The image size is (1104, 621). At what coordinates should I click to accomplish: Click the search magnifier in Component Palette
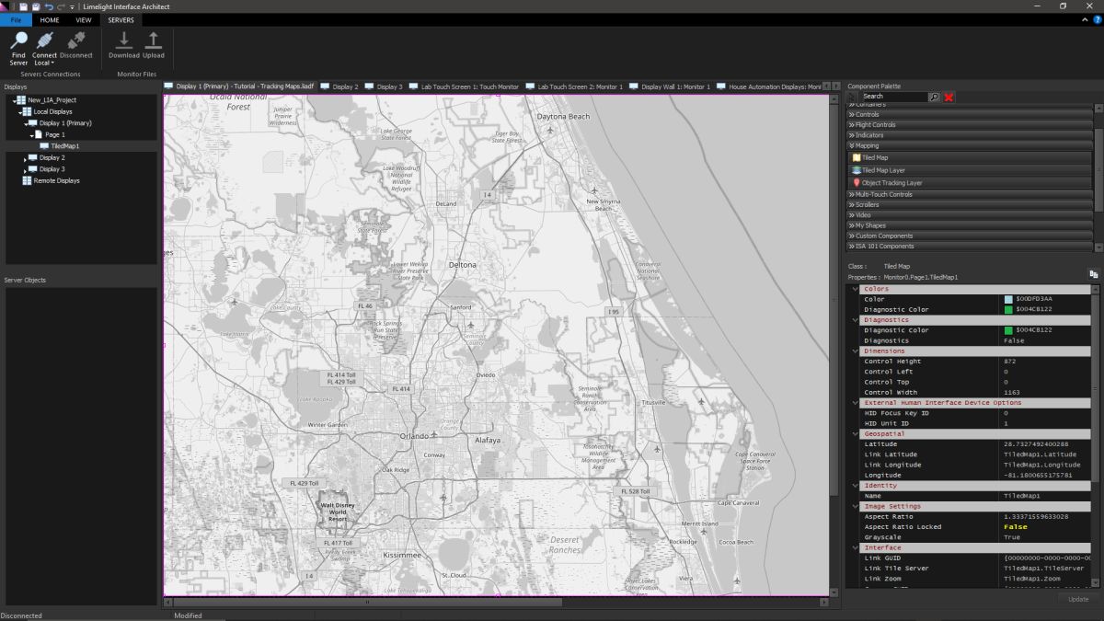(x=934, y=97)
